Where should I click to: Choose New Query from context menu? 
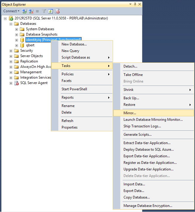pos(82,51)
